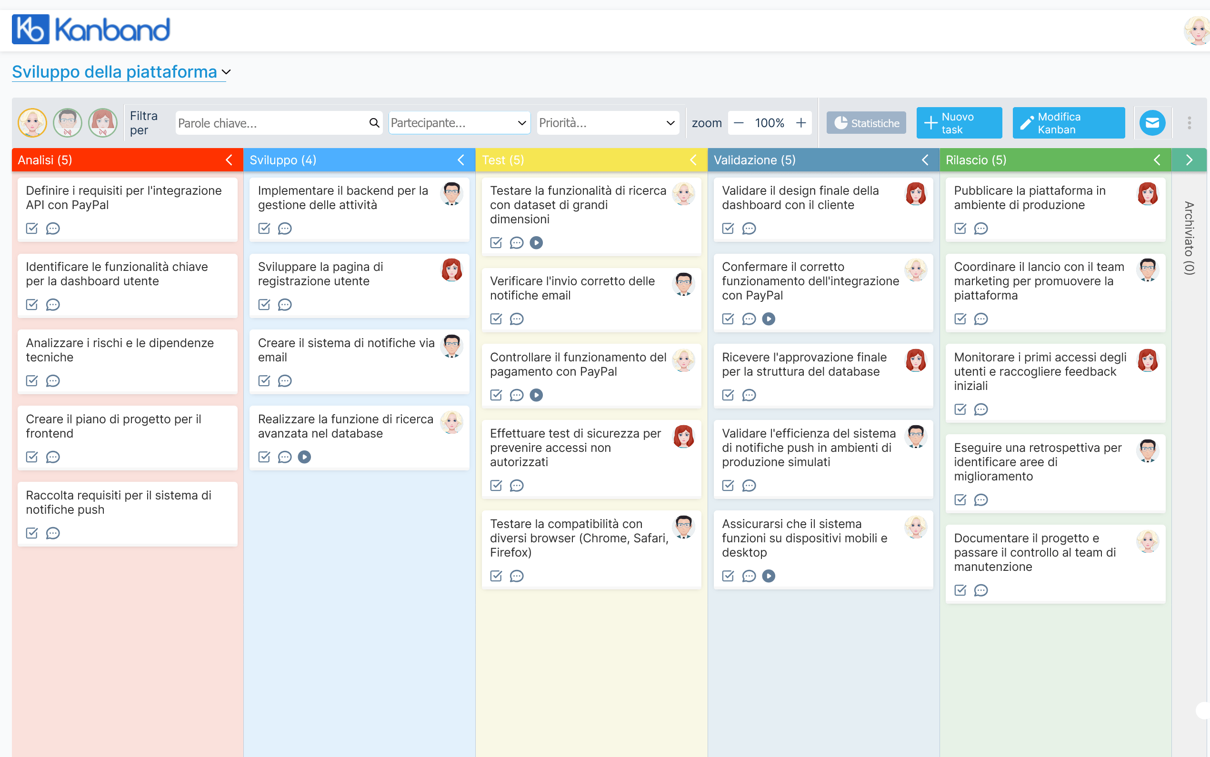The image size is (1210, 757).
Task: Click the Parole chiave search field
Action: click(270, 123)
